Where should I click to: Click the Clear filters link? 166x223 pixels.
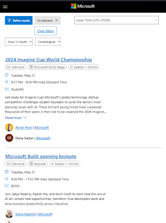pos(46,31)
